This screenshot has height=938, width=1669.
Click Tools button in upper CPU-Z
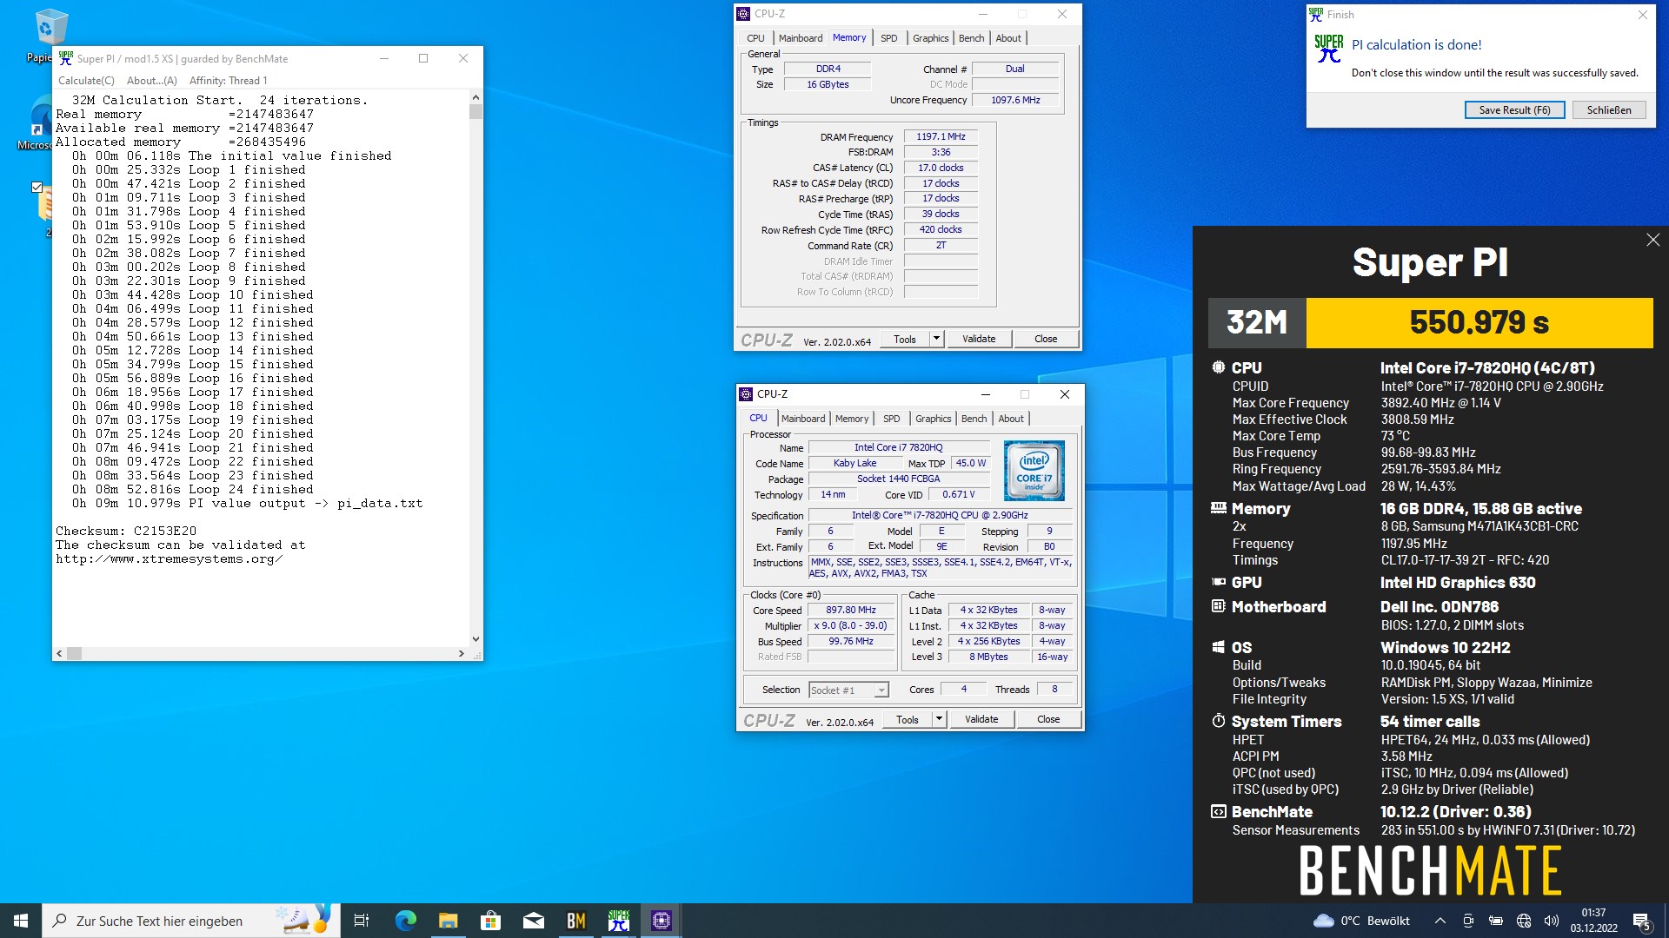(x=904, y=340)
